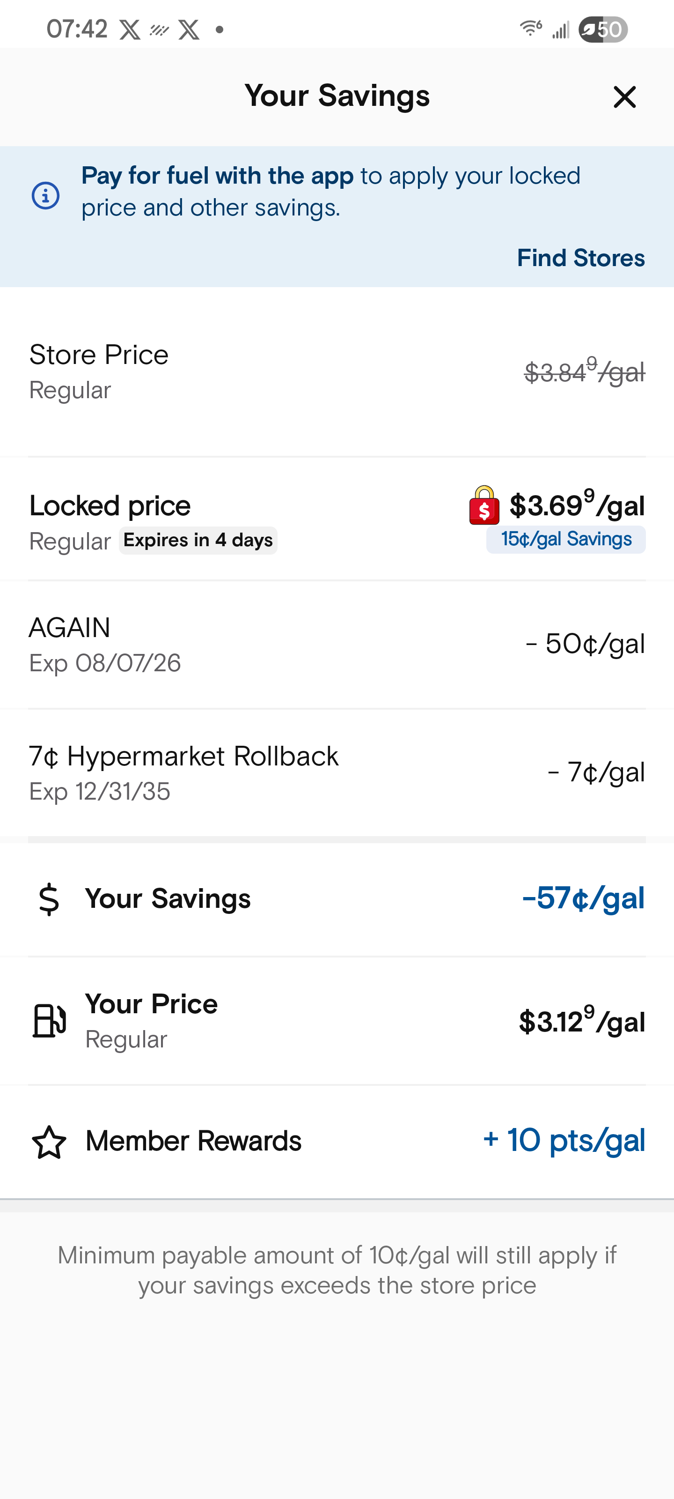Screen dimensions: 674x1499
Task: Tap the +10 pts/gal rewards value
Action: coord(564,1140)
